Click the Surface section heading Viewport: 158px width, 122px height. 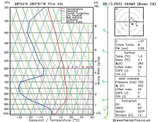129,53
